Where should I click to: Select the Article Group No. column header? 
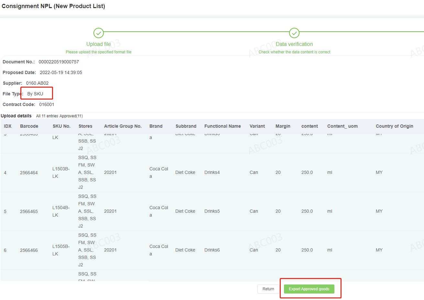tap(123, 126)
